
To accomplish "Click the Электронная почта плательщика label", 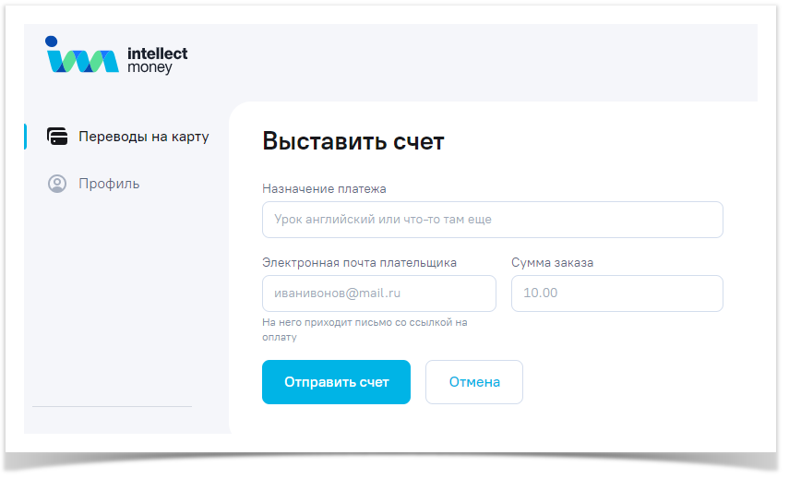I will (x=359, y=262).
